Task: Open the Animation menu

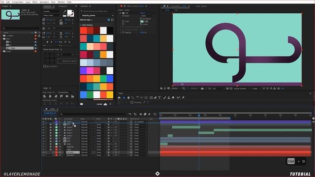Action: (x=44, y=2)
